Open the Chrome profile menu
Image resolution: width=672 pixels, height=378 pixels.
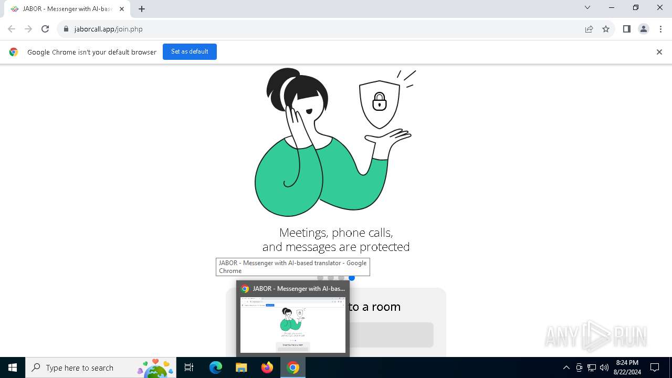(x=644, y=29)
